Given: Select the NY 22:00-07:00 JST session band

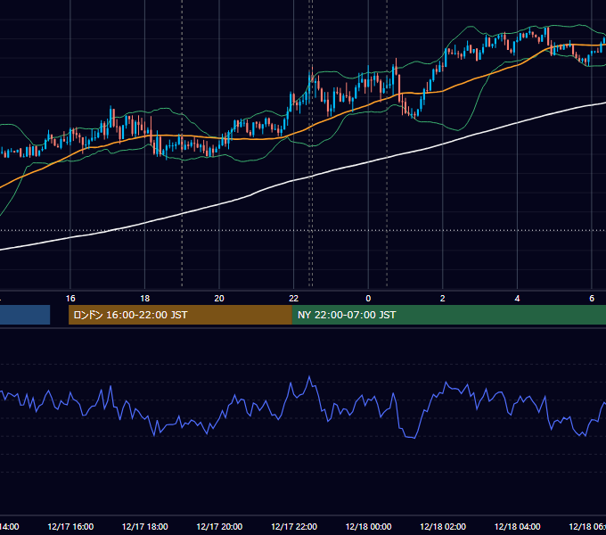Looking at the screenshot, I should [448, 315].
